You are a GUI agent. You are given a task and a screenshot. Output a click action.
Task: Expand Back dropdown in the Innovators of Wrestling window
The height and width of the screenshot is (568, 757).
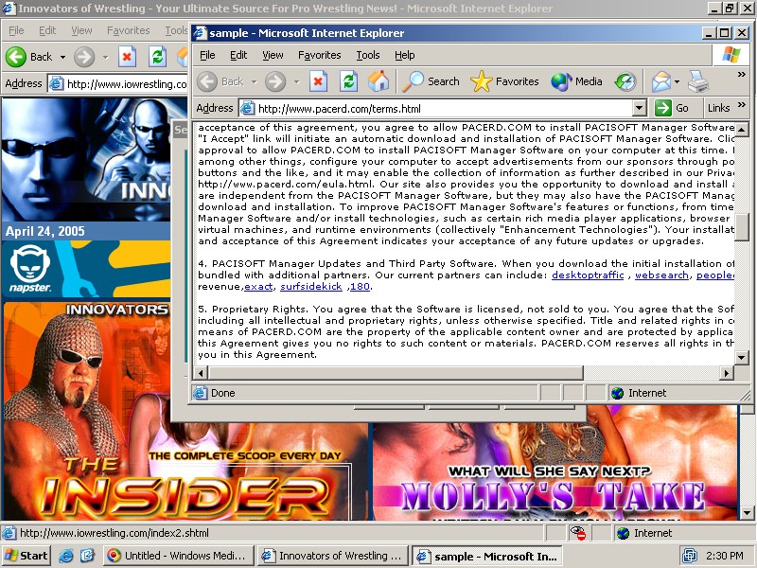[x=62, y=57]
